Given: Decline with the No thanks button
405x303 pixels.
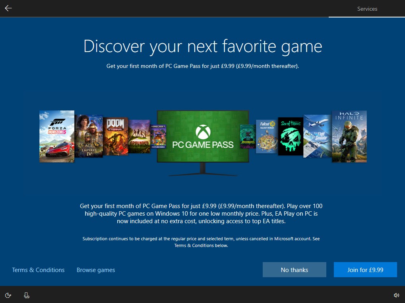Looking at the screenshot, I should click(295, 270).
